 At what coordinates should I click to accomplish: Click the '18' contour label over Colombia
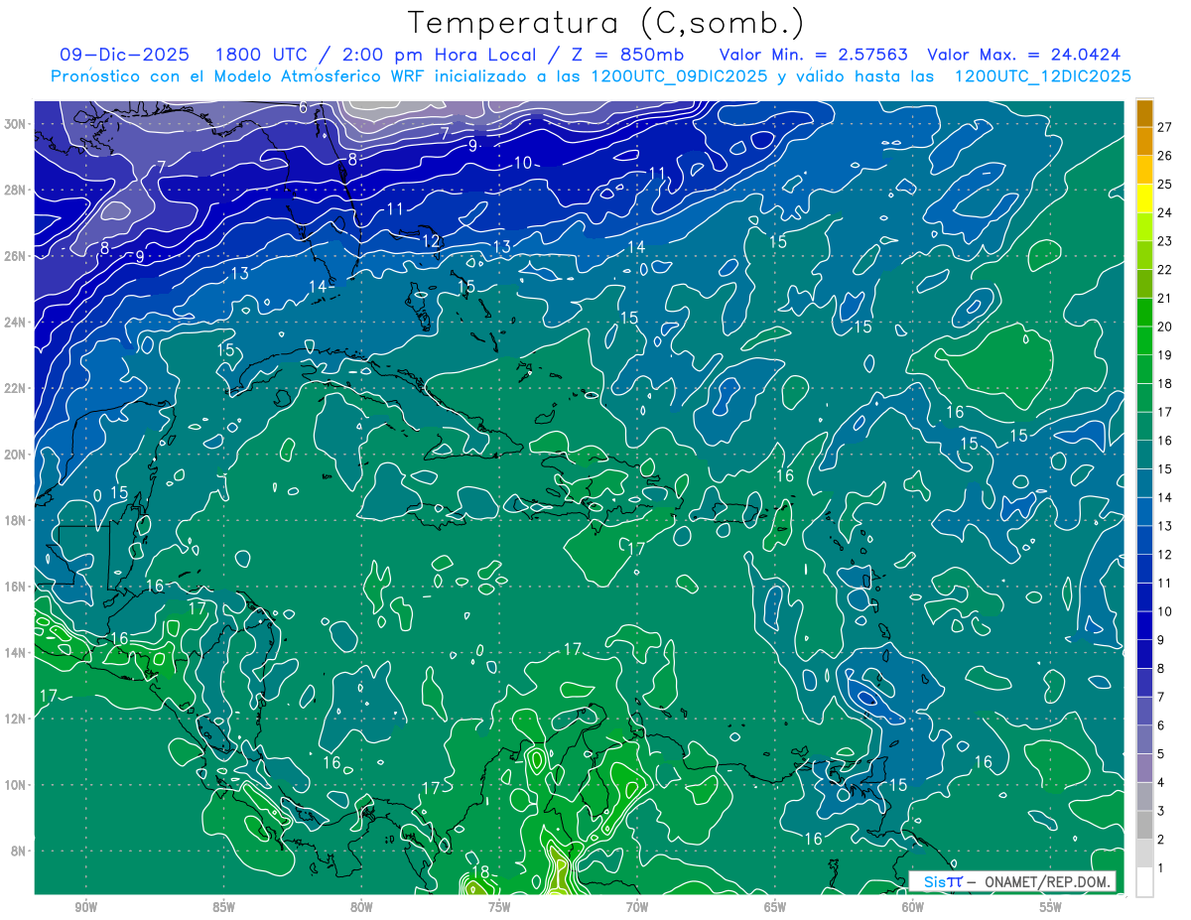[480, 872]
